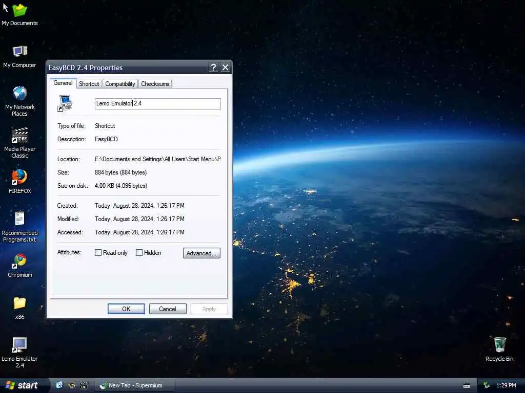The image size is (525, 393).
Task: Click the EasyBCD 2.4 Properties title bar
Action: 127,68
